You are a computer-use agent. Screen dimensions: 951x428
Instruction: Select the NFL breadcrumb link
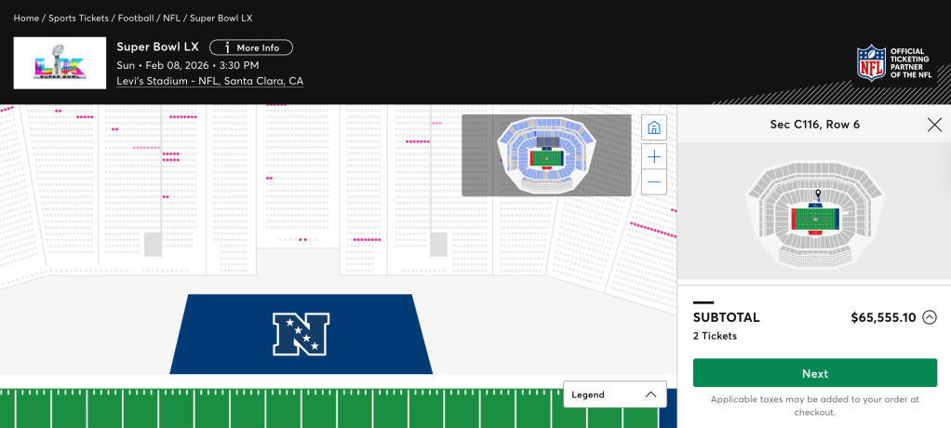171,18
